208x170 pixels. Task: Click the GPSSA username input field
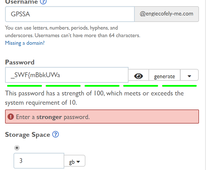(x=70, y=14)
